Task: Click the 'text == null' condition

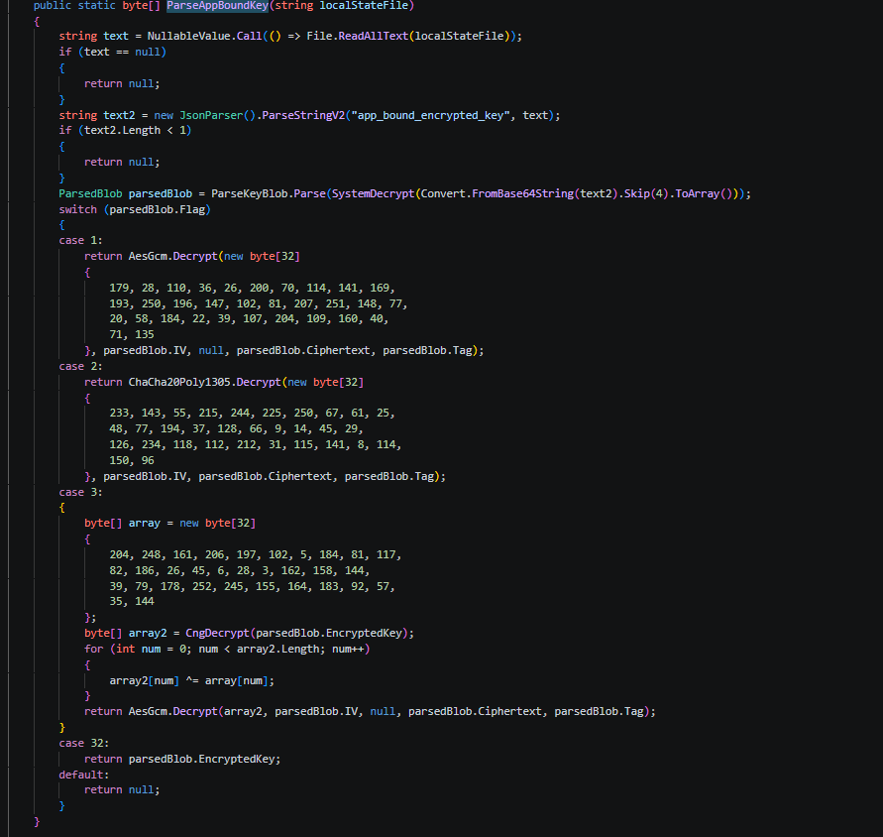Action: click(x=122, y=52)
